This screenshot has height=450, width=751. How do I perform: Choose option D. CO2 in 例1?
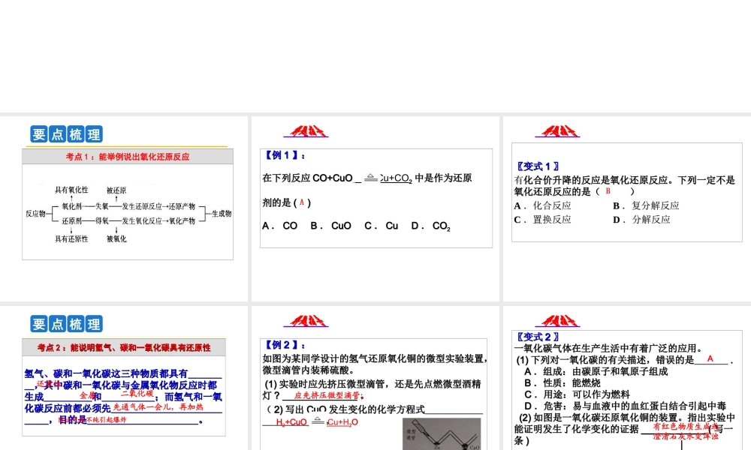tap(430, 226)
